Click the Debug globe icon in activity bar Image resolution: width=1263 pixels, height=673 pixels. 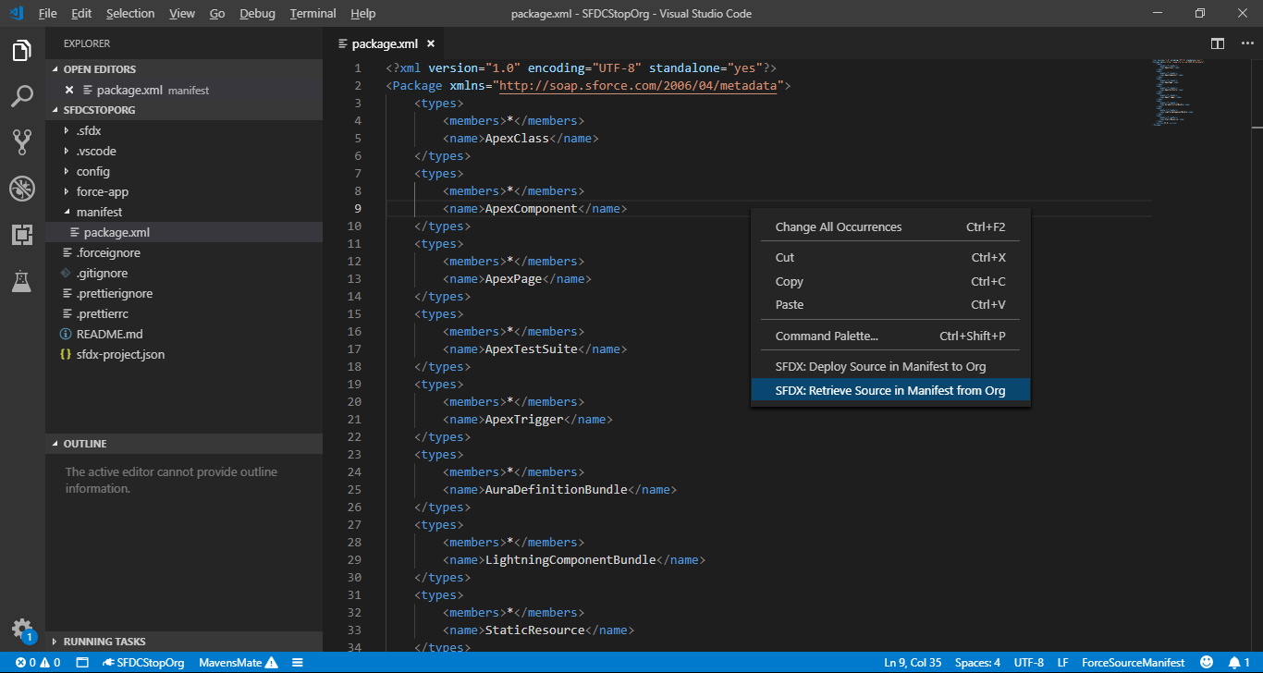pos(22,188)
